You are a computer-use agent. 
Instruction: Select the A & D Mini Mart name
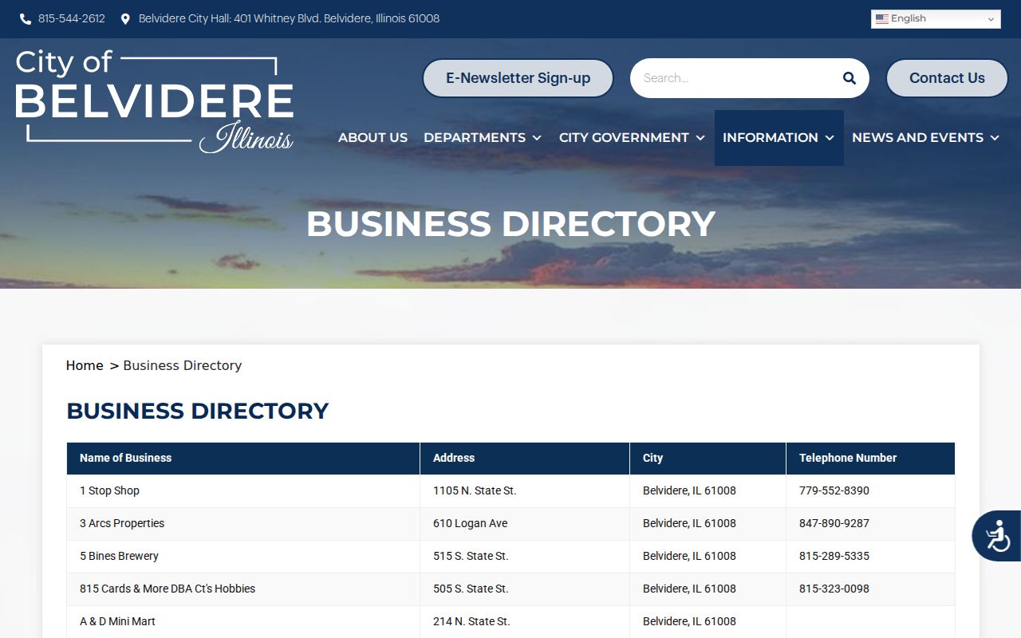[x=117, y=621]
